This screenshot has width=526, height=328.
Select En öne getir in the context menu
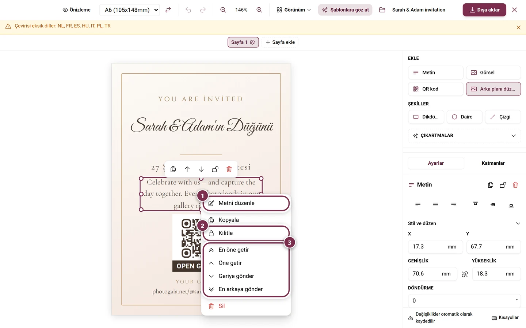246,250
